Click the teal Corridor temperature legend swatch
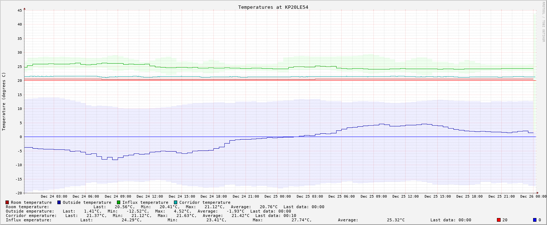Image resolution: width=547 pixels, height=225 pixels. (175, 202)
